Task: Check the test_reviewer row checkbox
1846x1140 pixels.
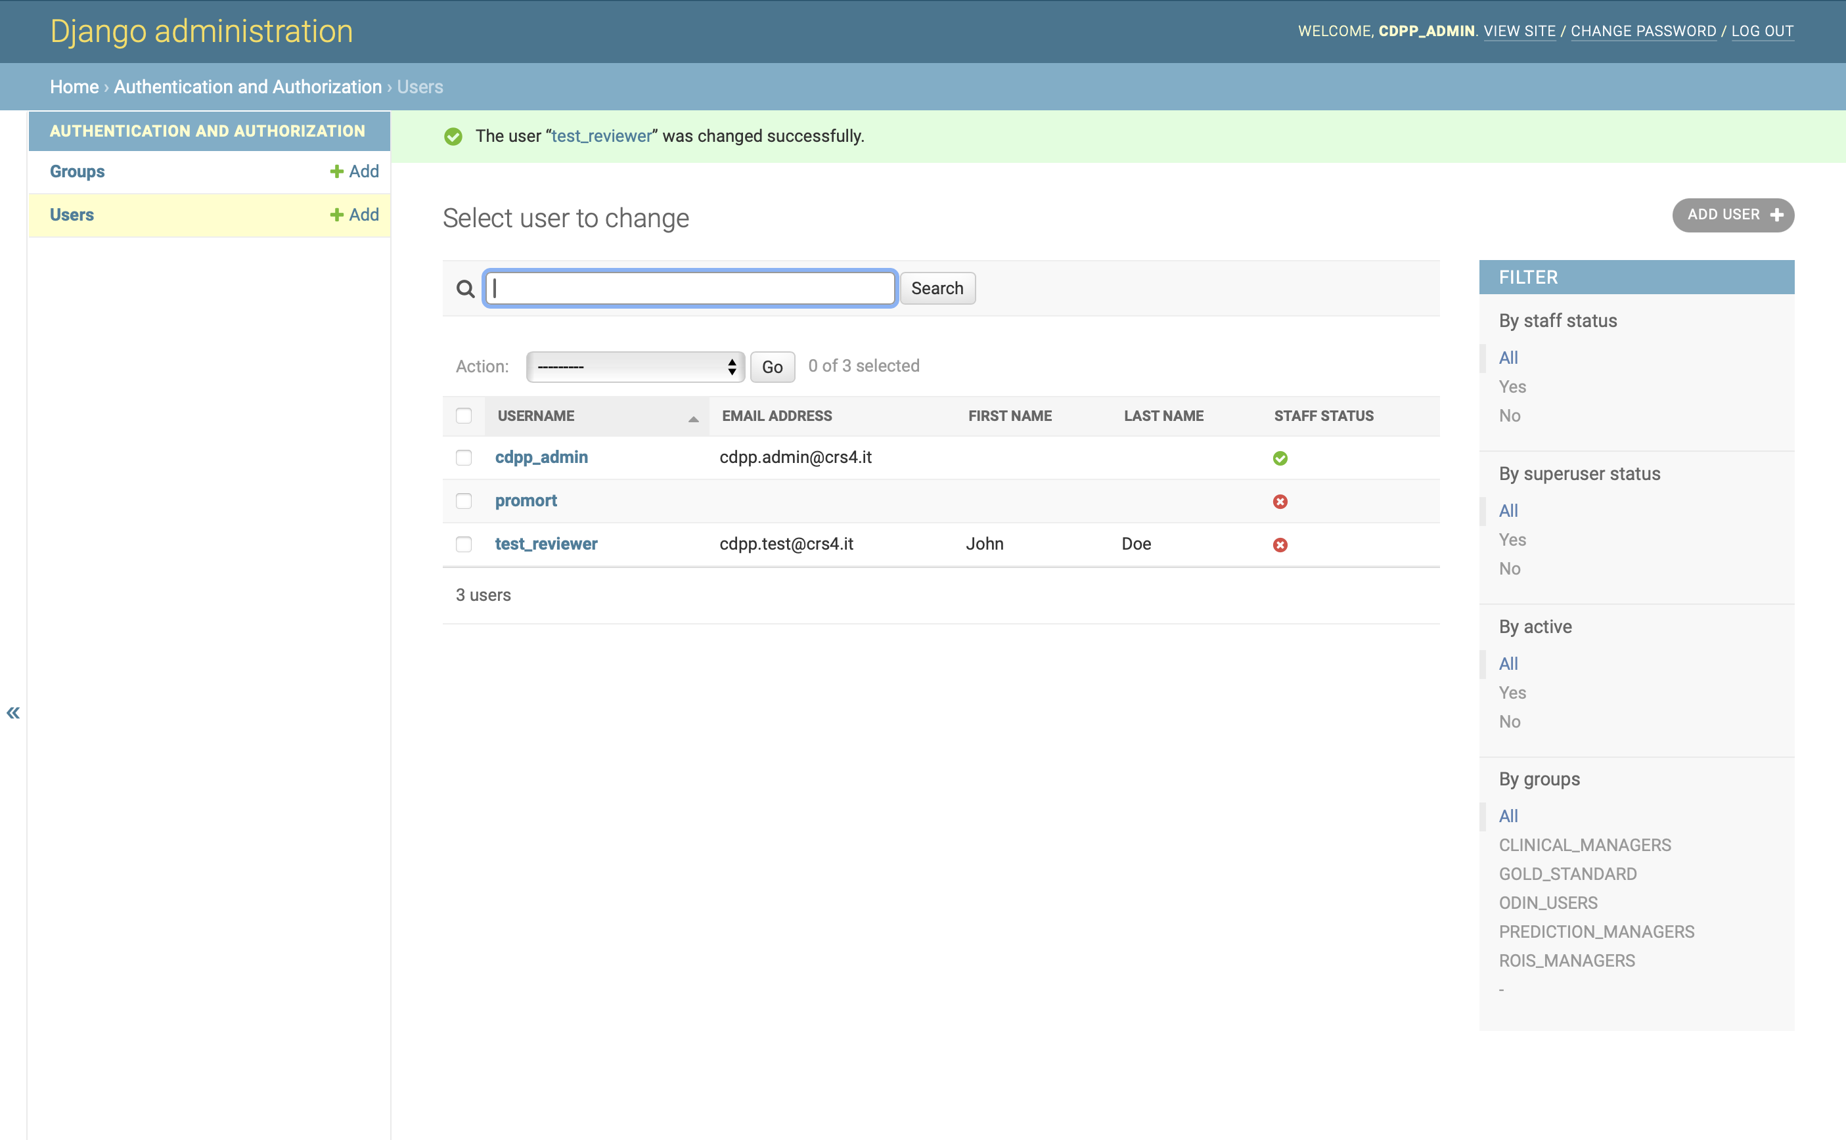Action: pyautogui.click(x=464, y=544)
